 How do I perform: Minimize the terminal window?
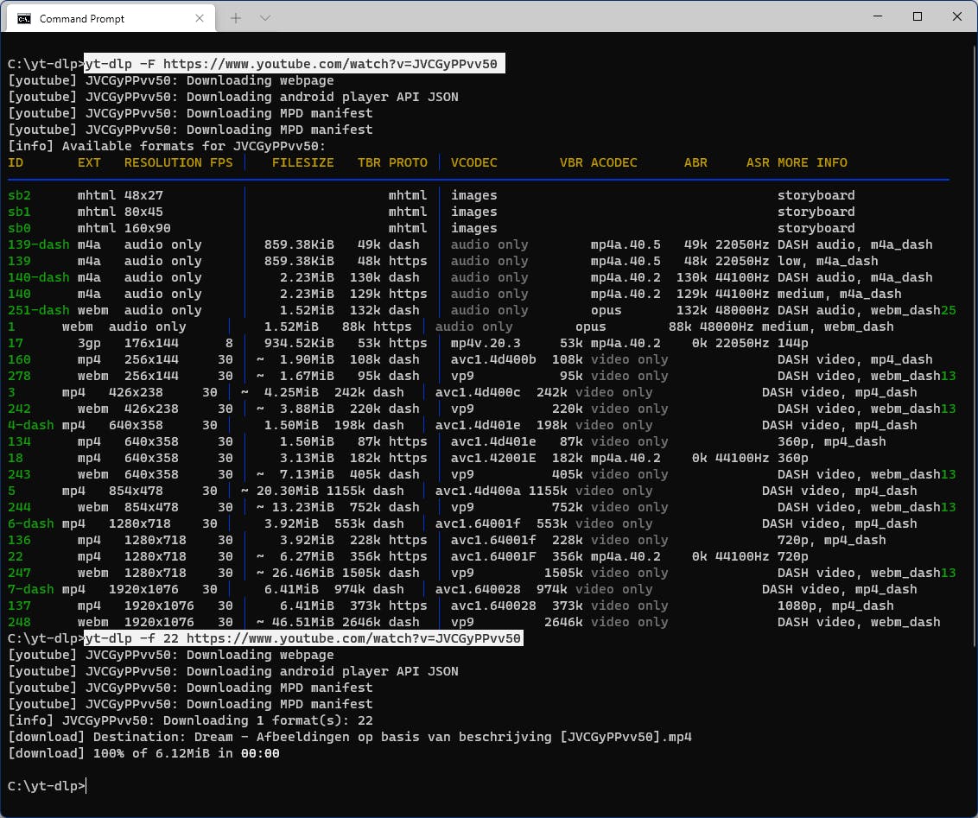[878, 17]
